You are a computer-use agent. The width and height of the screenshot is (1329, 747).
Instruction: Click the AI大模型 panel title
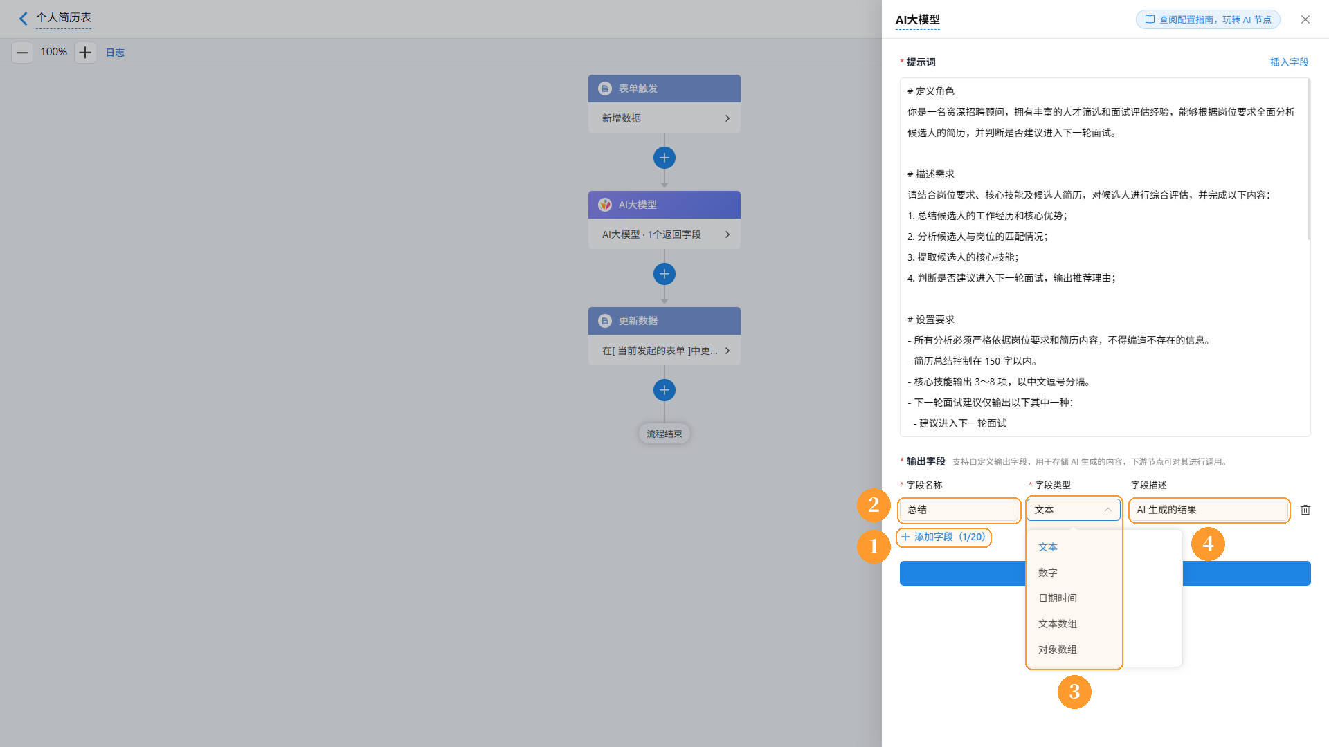918,19
